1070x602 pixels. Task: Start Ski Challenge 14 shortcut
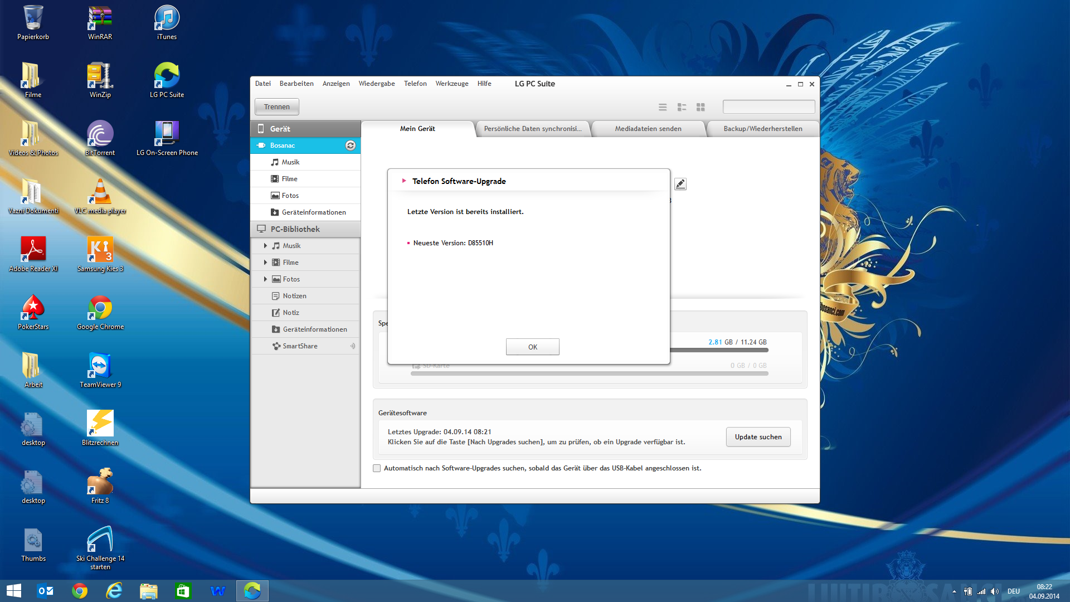click(100, 548)
